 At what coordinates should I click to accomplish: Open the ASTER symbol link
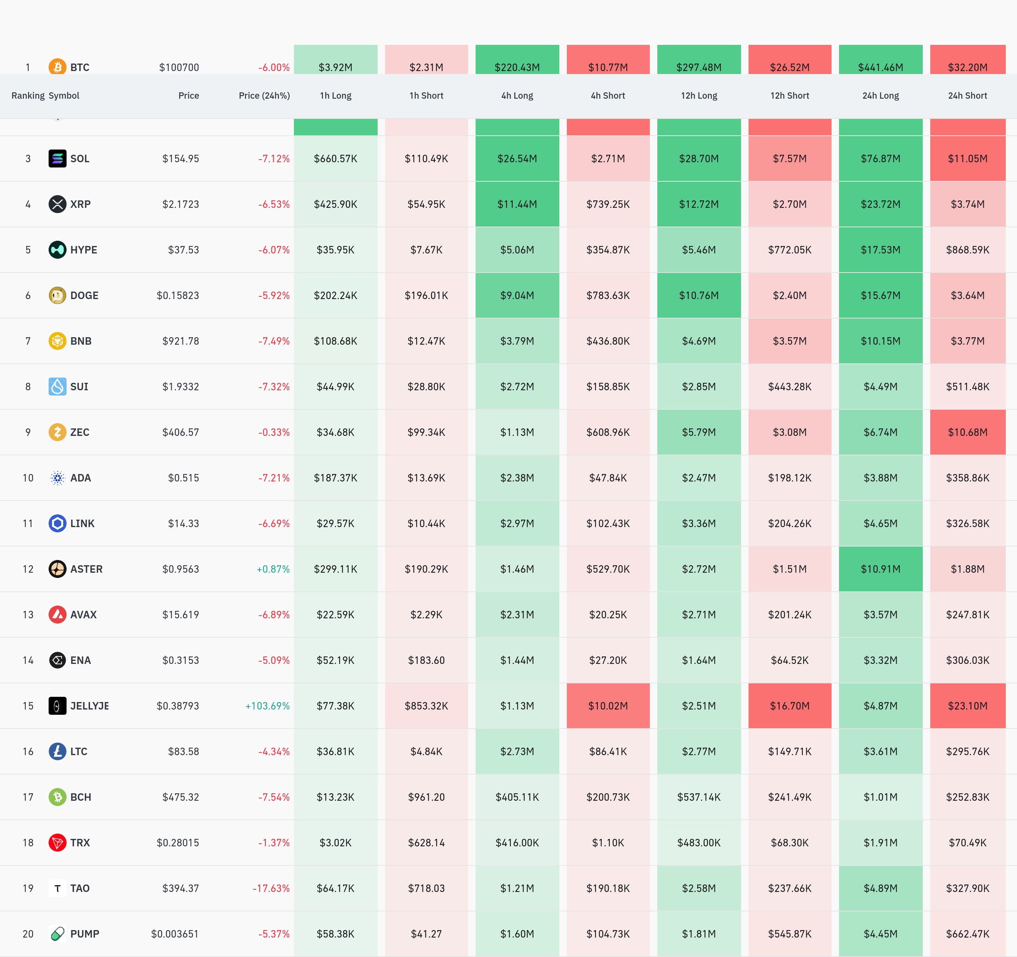(x=86, y=569)
